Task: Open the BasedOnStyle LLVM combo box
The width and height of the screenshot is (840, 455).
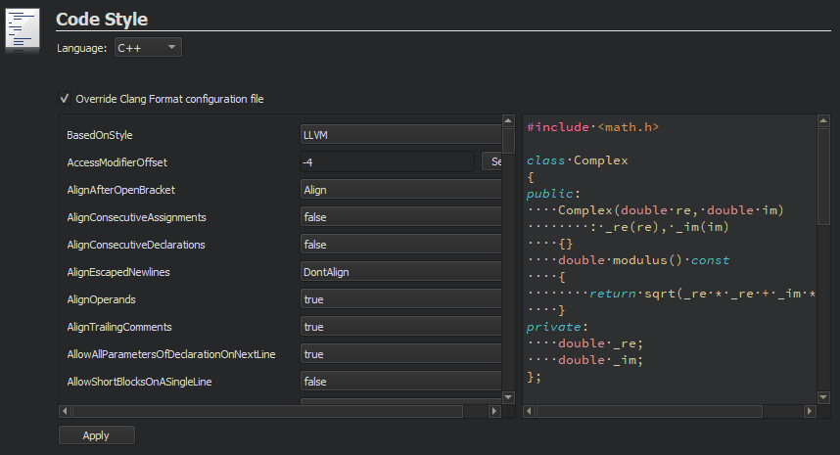Action: click(400, 135)
